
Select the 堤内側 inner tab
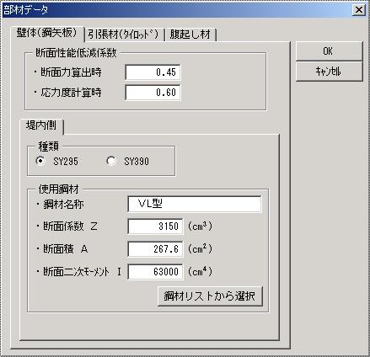[41, 126]
